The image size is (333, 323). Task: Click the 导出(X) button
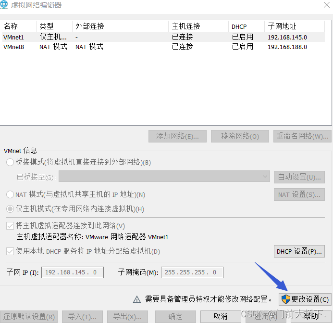point(127,317)
